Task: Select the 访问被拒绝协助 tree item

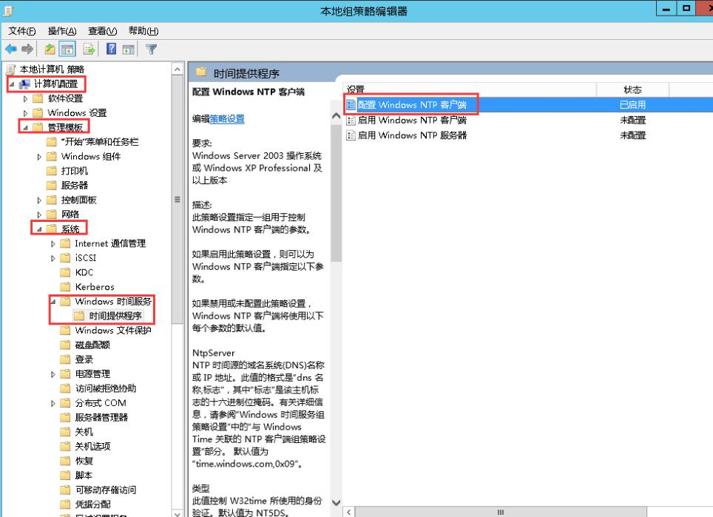Action: (x=106, y=388)
